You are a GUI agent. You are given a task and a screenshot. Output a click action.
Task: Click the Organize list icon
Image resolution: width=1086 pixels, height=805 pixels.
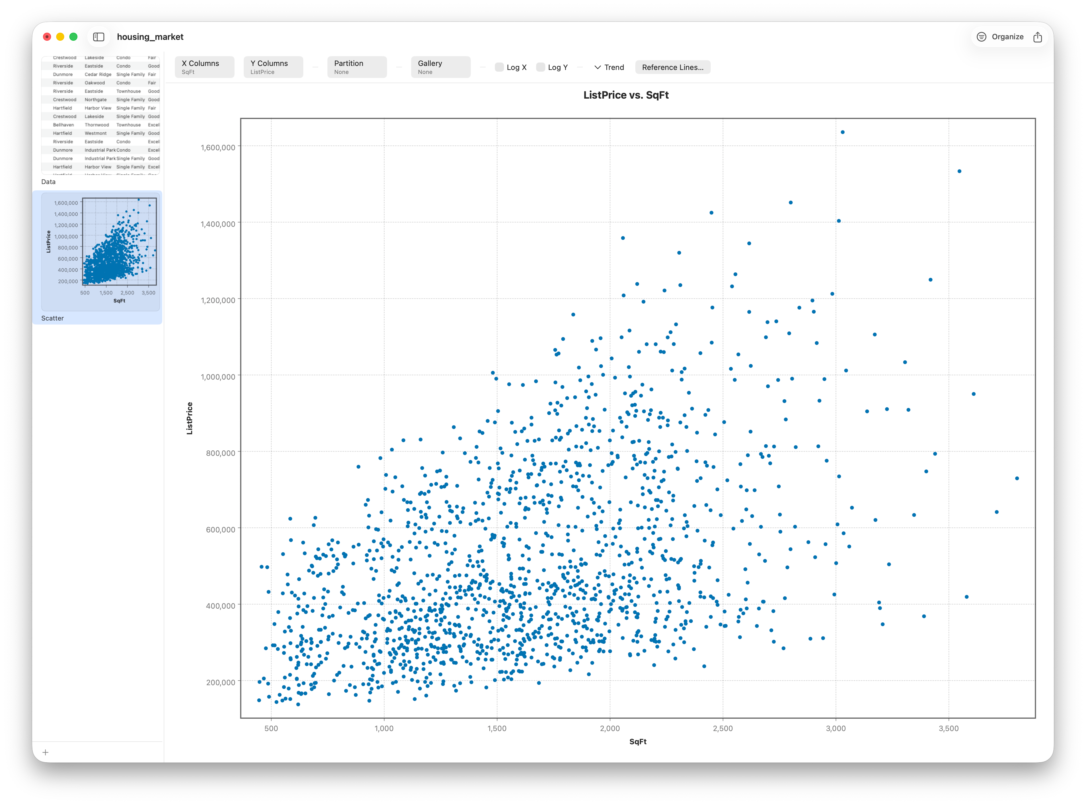[x=981, y=37]
